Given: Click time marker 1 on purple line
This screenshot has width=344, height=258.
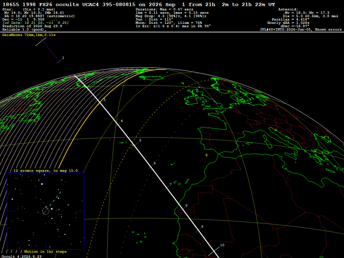Looking at the screenshot, I should [x=63, y=58].
